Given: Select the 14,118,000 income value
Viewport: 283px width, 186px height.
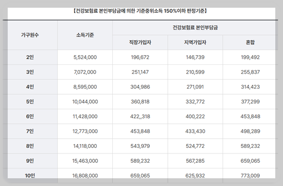Looking at the screenshot, I should (x=85, y=146).
